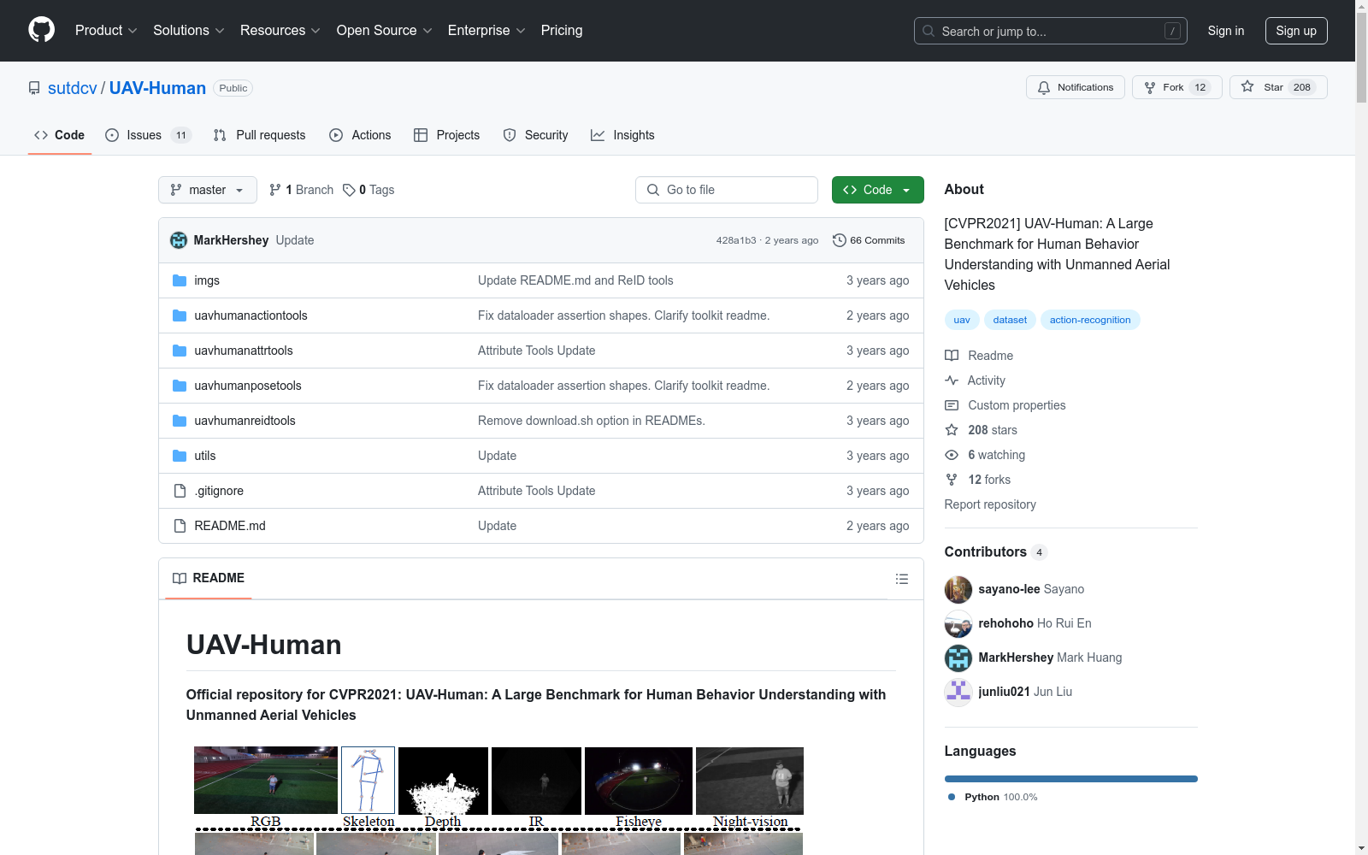Click the Search or jump to field

coord(1051,31)
